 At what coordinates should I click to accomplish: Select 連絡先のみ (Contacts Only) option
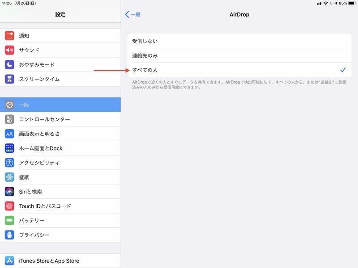pos(239,55)
